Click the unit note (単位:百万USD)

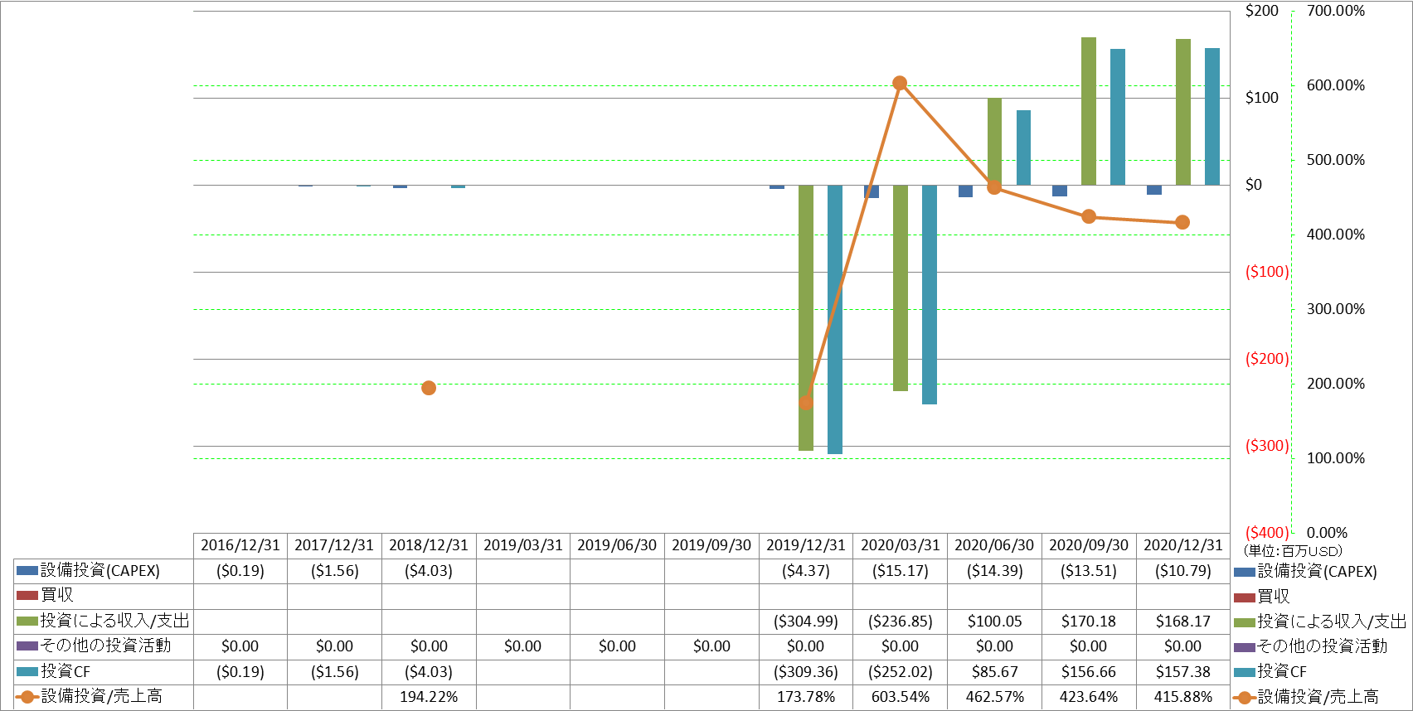[x=1293, y=551]
